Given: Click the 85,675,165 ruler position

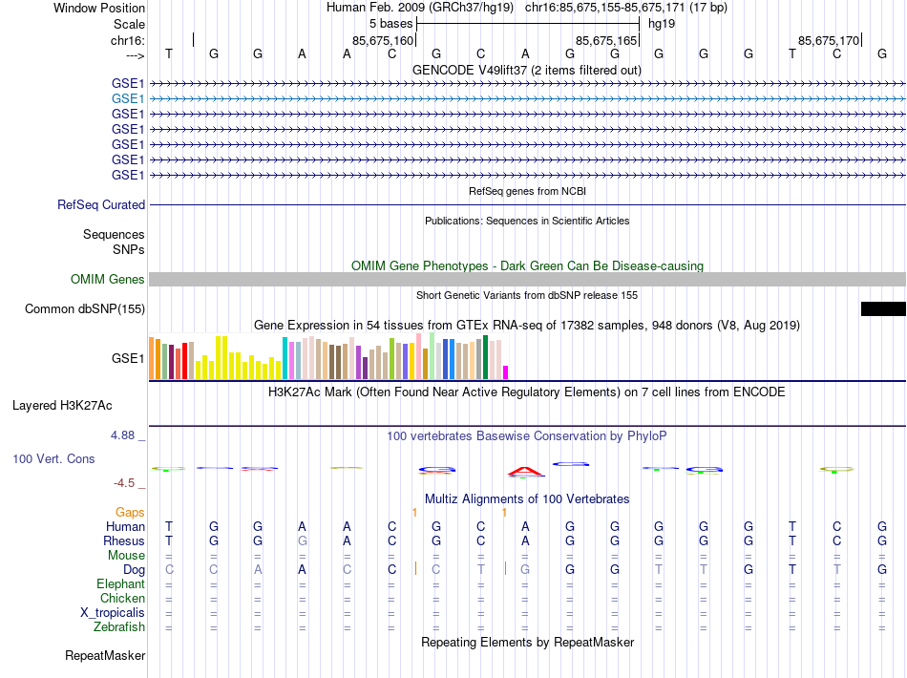Looking at the screenshot, I should coord(606,40).
